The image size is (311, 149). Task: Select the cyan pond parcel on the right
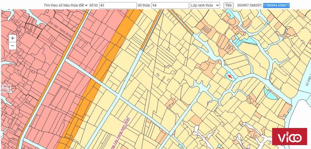(x=270, y=93)
